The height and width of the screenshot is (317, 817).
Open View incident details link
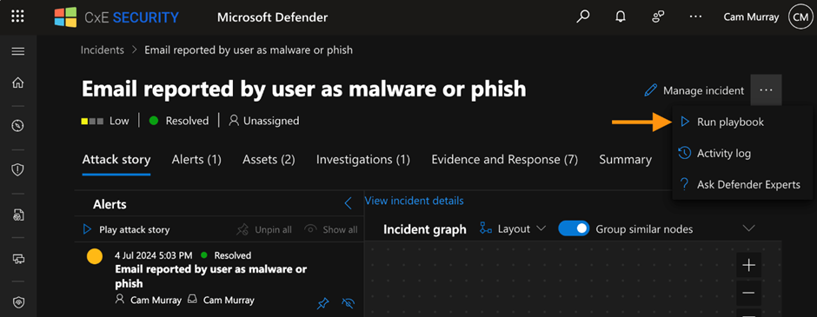[415, 201]
